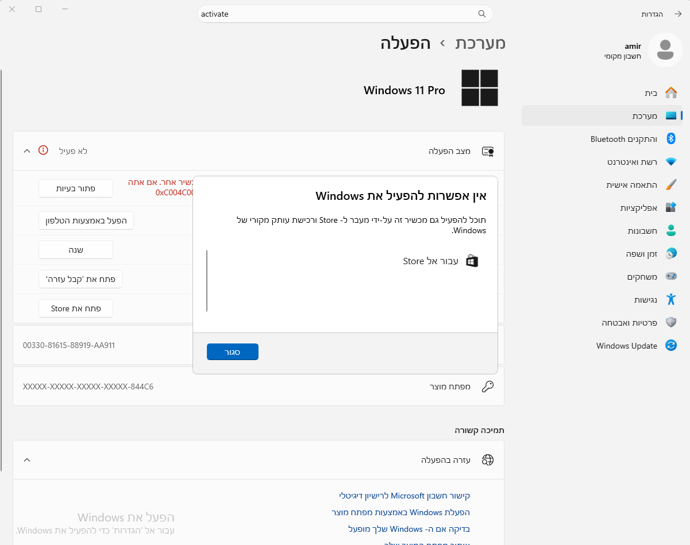
Task: Open רשת ואינטרנט settings category
Action: pos(602,162)
